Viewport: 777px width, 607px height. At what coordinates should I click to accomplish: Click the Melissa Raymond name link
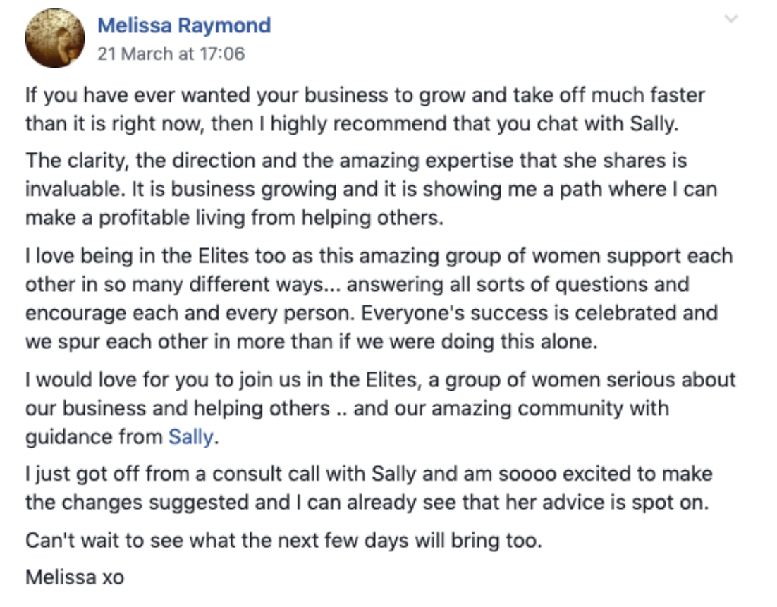pyautogui.click(x=184, y=25)
